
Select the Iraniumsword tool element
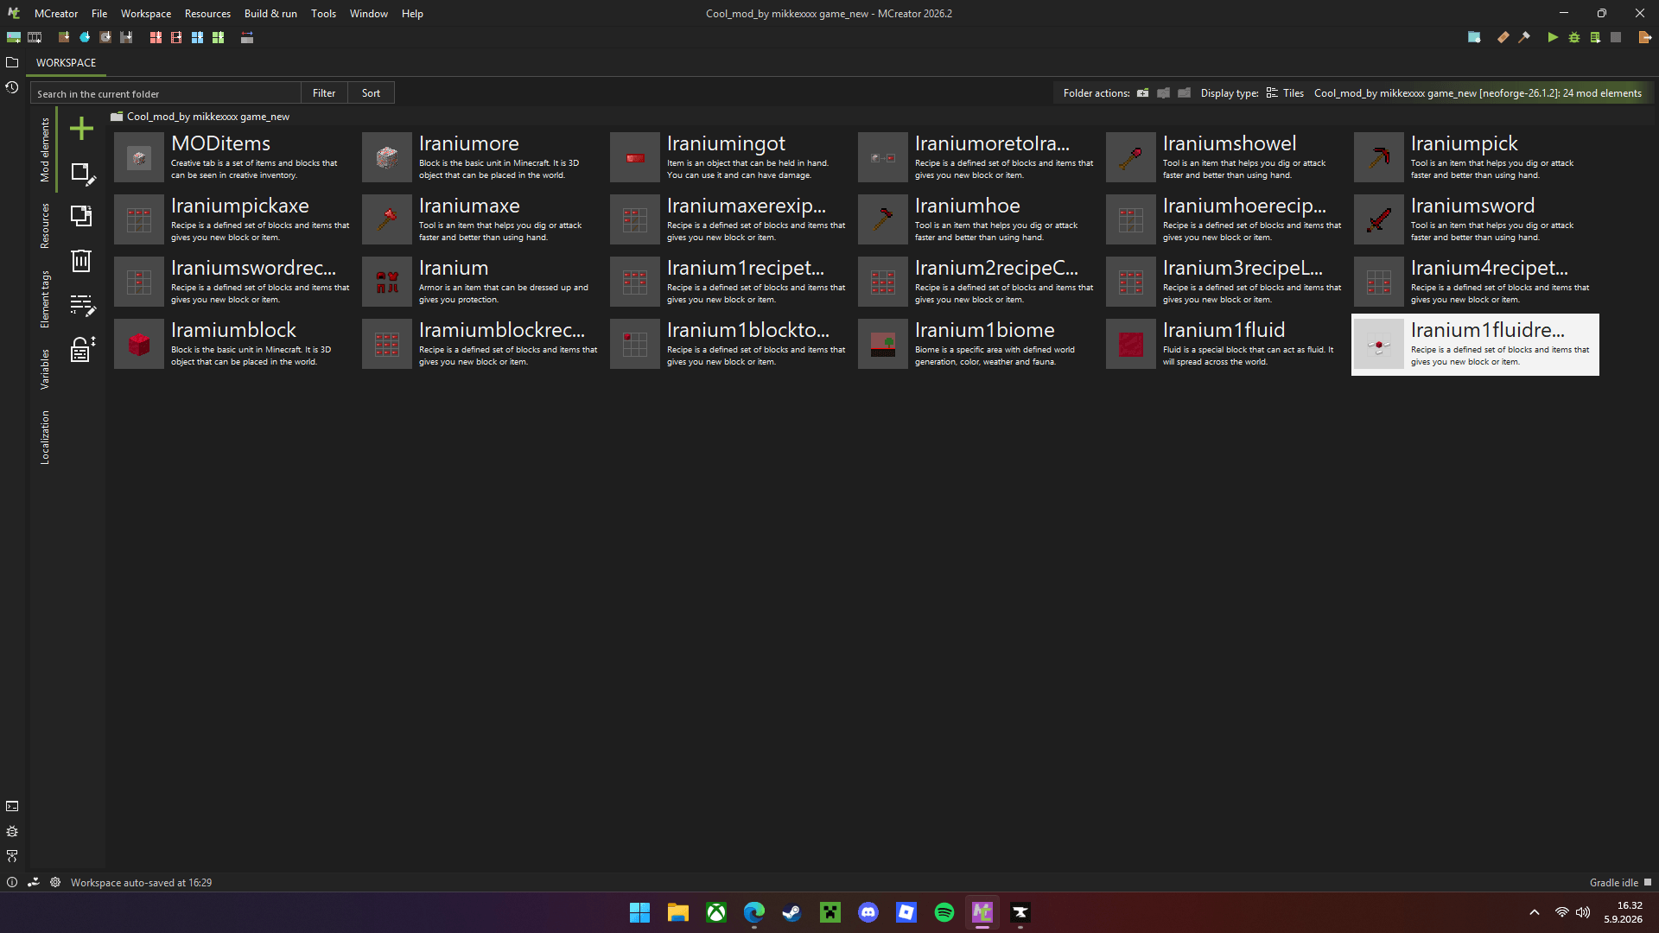[1475, 219]
